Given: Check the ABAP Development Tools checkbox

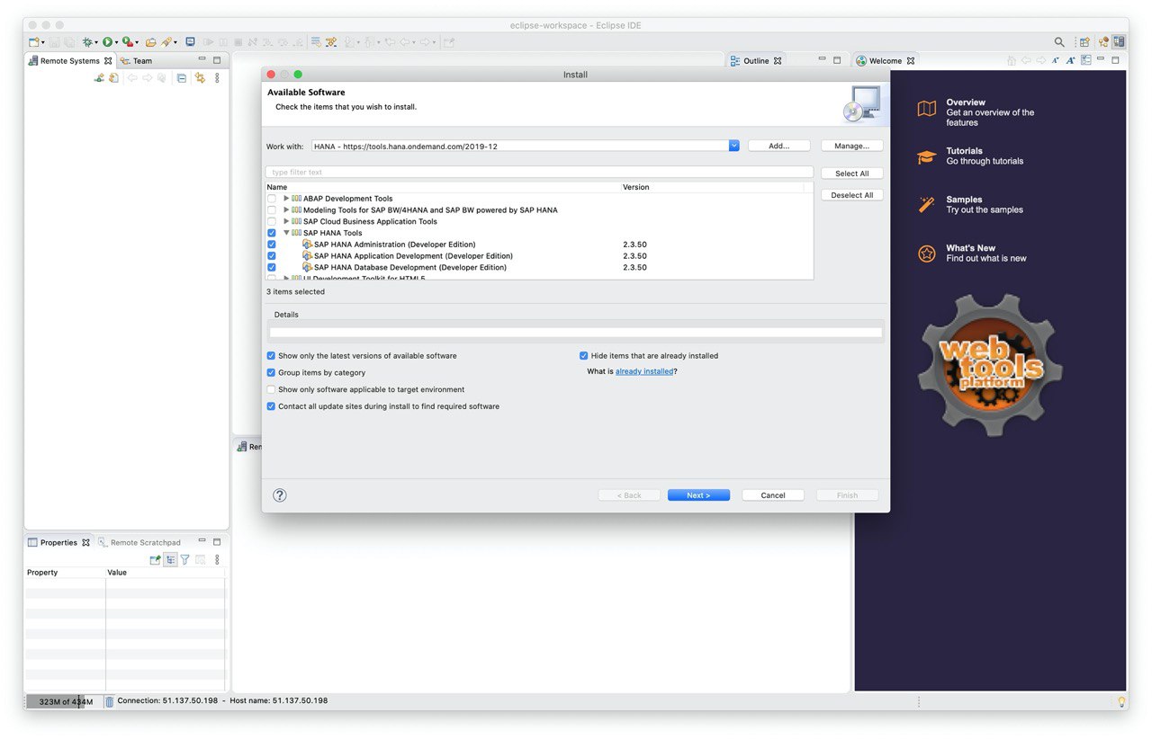Looking at the screenshot, I should tap(272, 199).
